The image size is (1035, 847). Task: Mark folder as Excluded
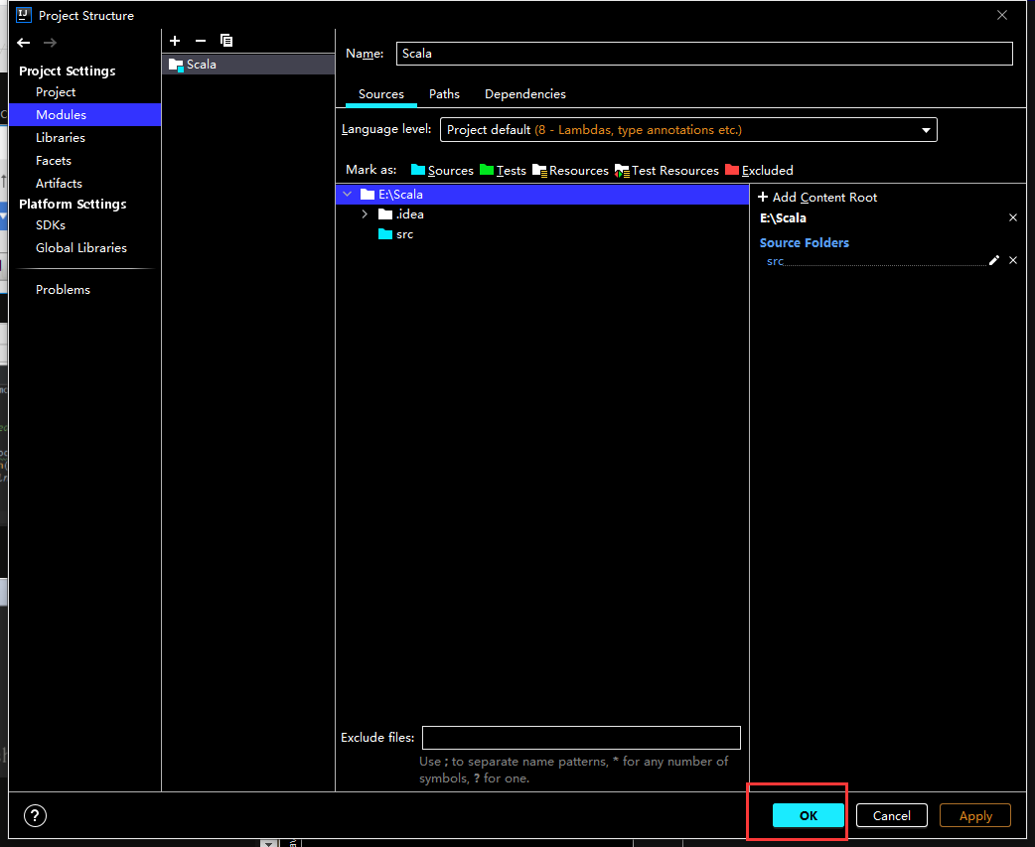point(759,170)
